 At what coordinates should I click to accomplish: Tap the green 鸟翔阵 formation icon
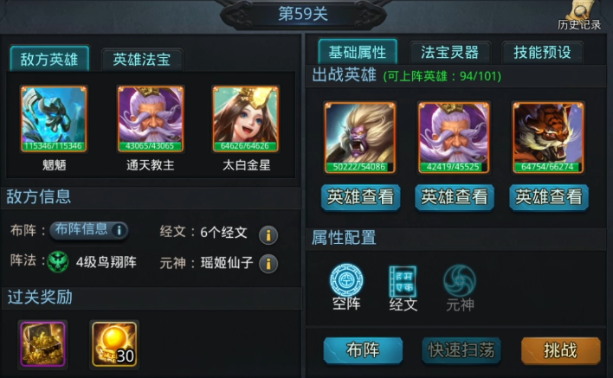pyautogui.click(x=58, y=261)
